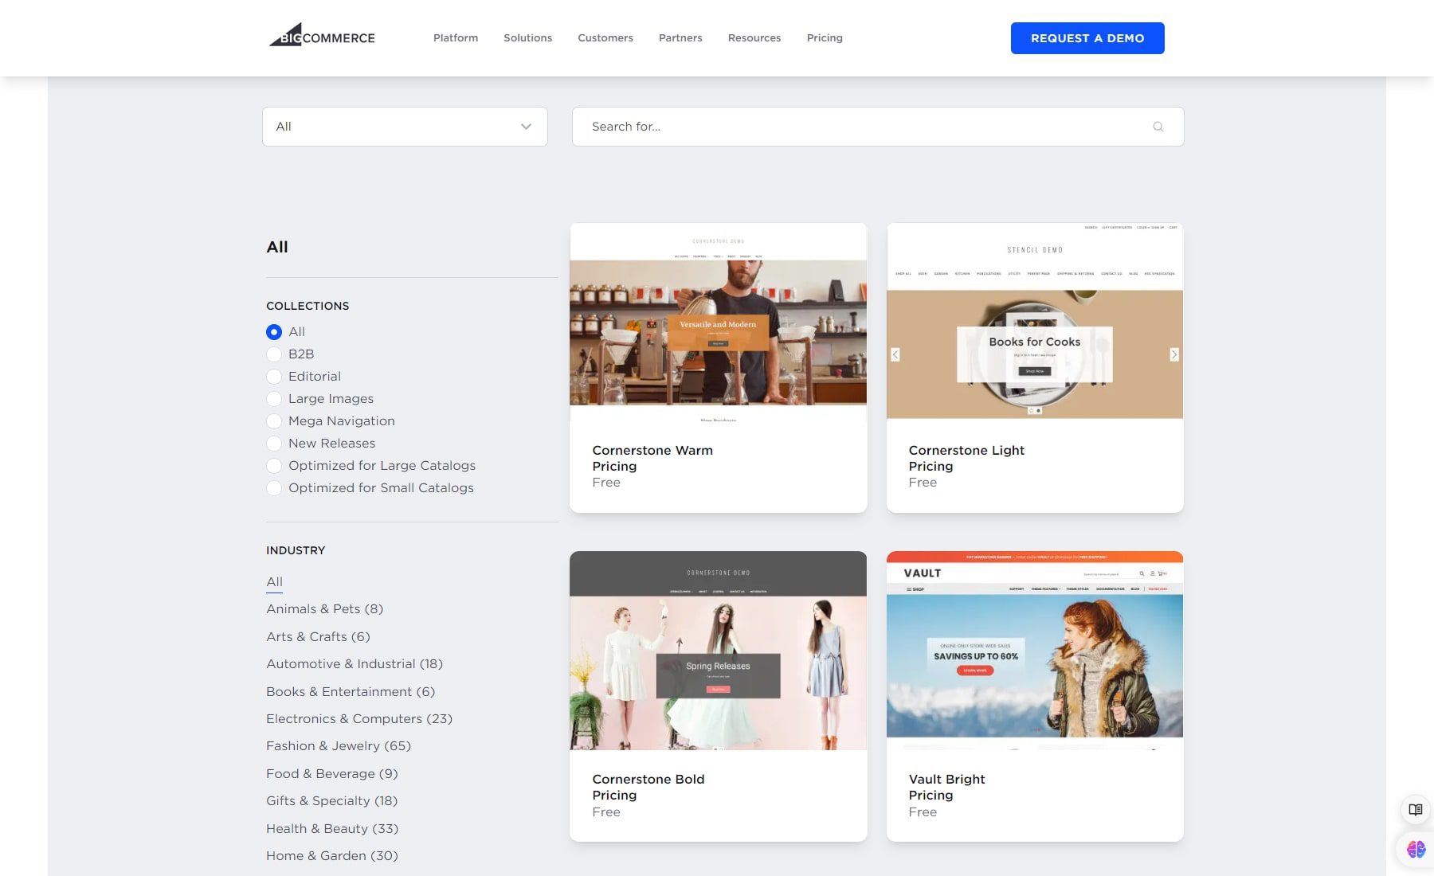Viewport: 1434px width, 876px height.
Task: Open the floating reading-guide book icon
Action: pos(1414,809)
